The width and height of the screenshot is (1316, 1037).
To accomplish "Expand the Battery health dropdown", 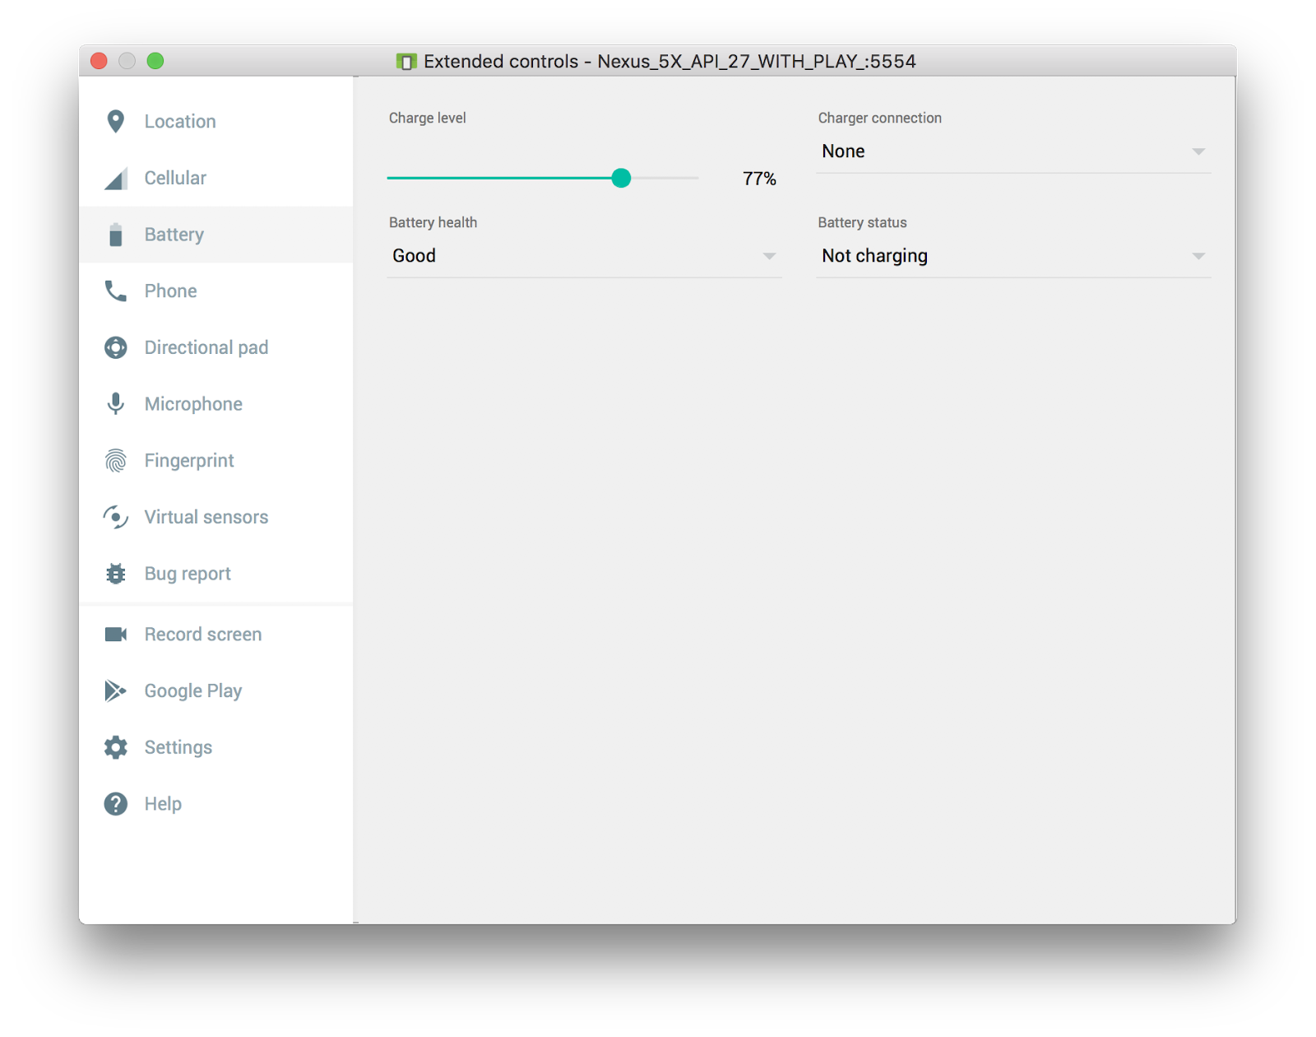I will click(584, 257).
